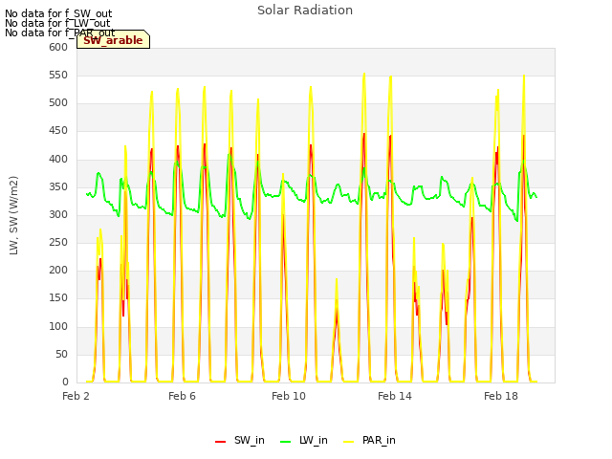
Task: Click the 'No data for f_PAR_out' message
Action: 59,33
